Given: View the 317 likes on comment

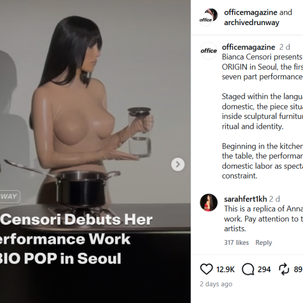Looking at the screenshot, I should point(236,242).
